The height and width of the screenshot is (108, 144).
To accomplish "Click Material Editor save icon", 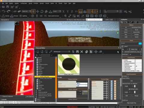I will (77, 52).
